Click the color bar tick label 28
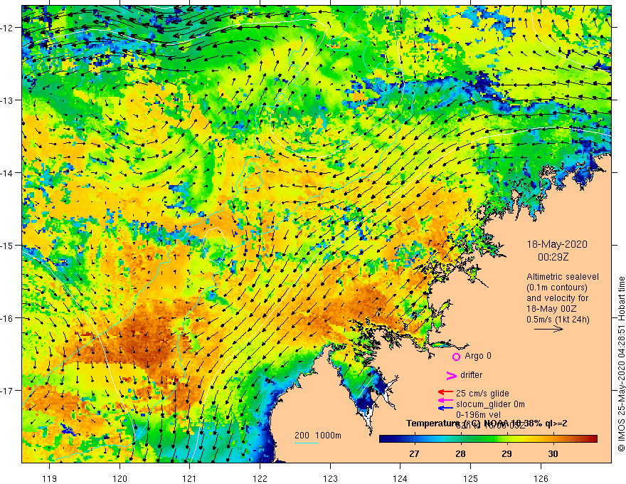 pyautogui.click(x=460, y=453)
